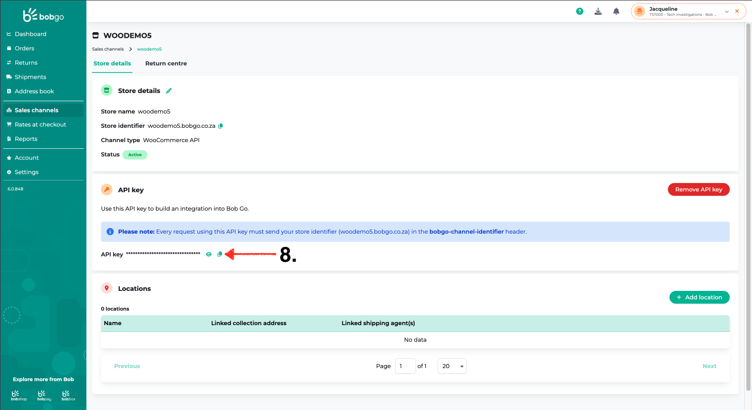Viewport: 752px width, 410px height.
Task: Copy the masked API key
Action: pyautogui.click(x=220, y=254)
